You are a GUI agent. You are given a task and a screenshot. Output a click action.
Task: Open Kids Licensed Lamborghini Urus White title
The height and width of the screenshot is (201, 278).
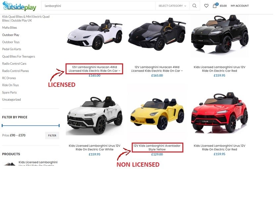click(x=95, y=148)
